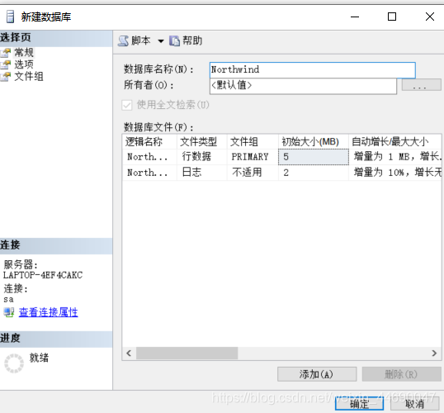Confirm with the 确定 button
The image size is (444, 413).
point(359,404)
